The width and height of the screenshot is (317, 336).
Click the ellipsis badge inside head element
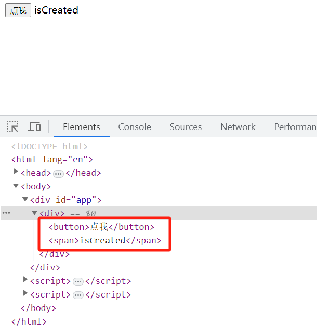58,174
